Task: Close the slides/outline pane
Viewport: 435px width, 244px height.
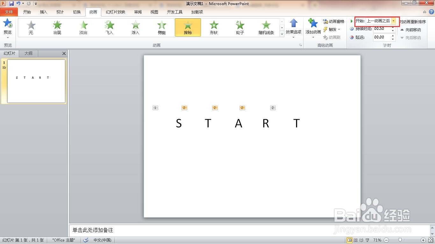Action: [64, 53]
